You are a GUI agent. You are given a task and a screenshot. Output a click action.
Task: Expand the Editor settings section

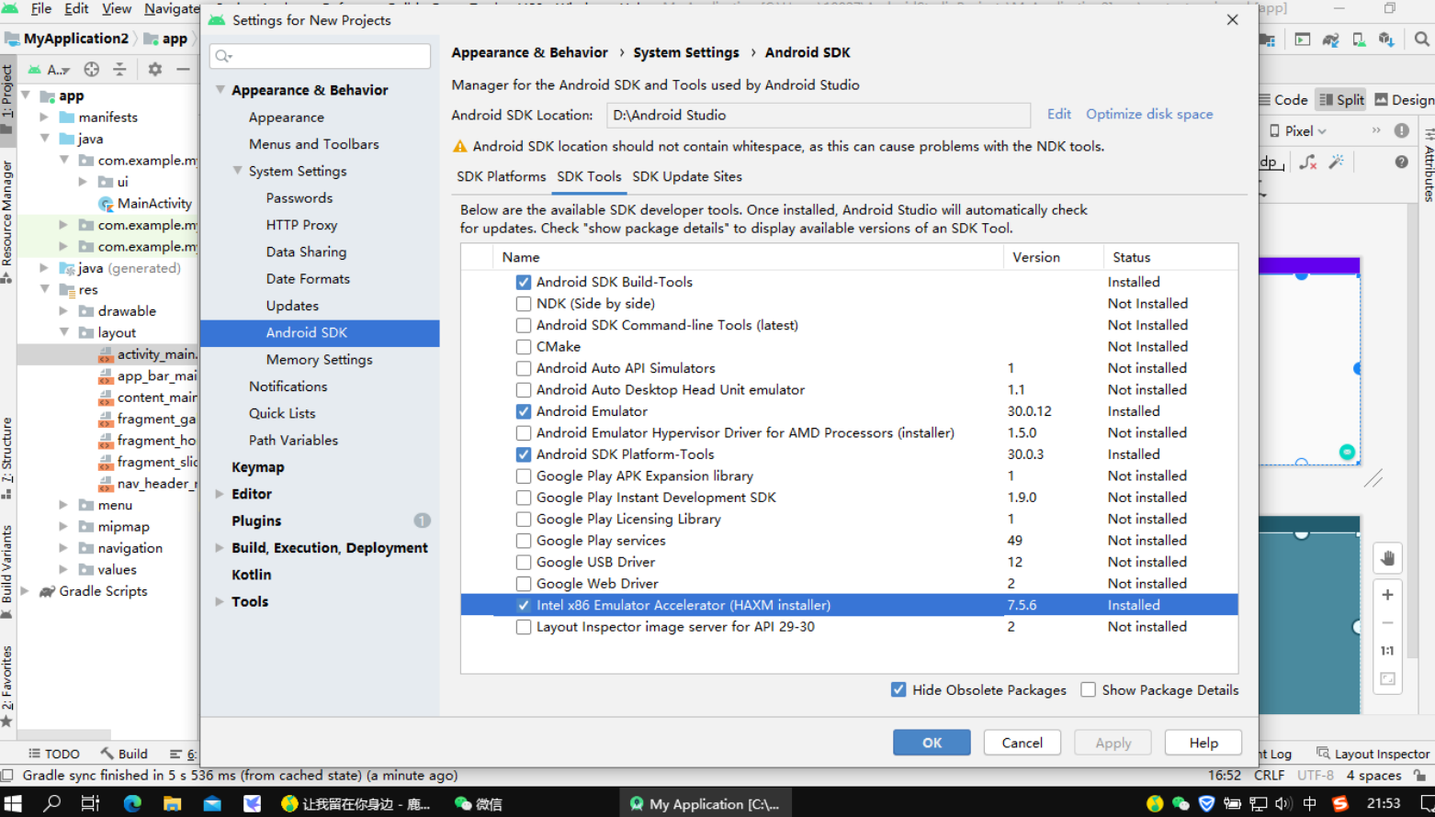pyautogui.click(x=220, y=494)
